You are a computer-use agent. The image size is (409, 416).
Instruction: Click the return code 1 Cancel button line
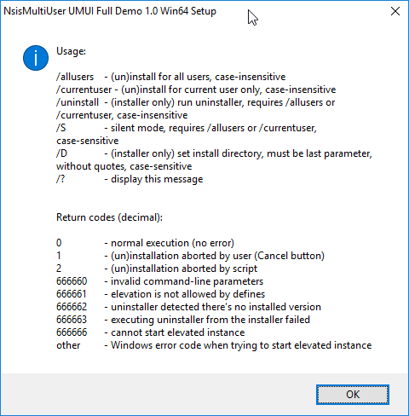click(x=190, y=256)
